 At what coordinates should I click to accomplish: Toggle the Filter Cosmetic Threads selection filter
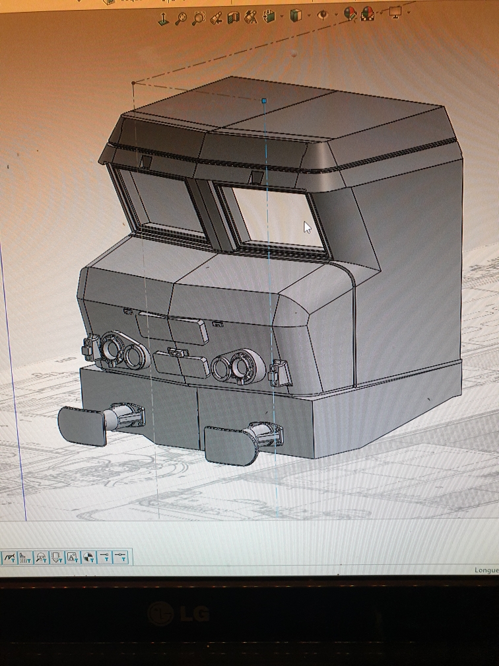(57, 557)
